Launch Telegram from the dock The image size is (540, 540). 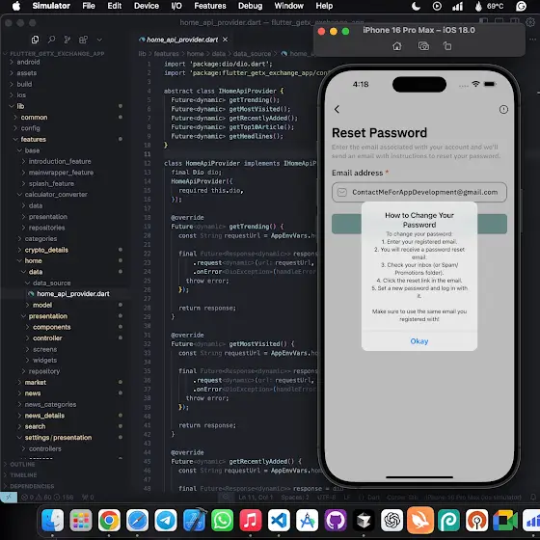click(166, 520)
